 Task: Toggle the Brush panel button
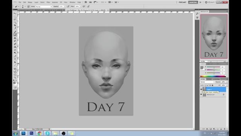[x=29, y=6]
